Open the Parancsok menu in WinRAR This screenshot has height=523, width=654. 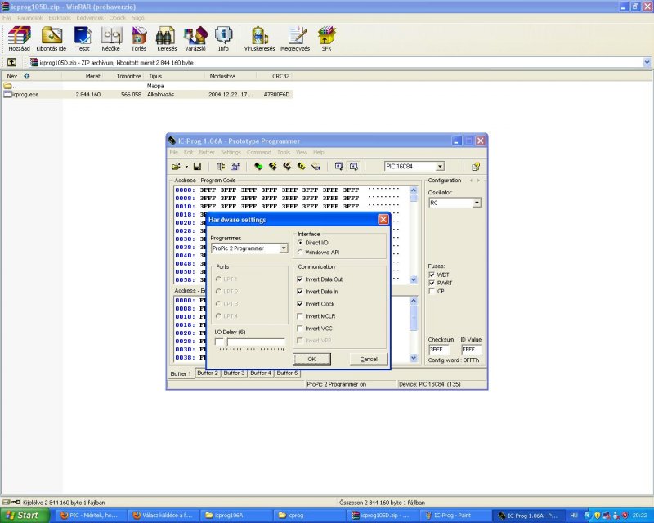pos(30,18)
